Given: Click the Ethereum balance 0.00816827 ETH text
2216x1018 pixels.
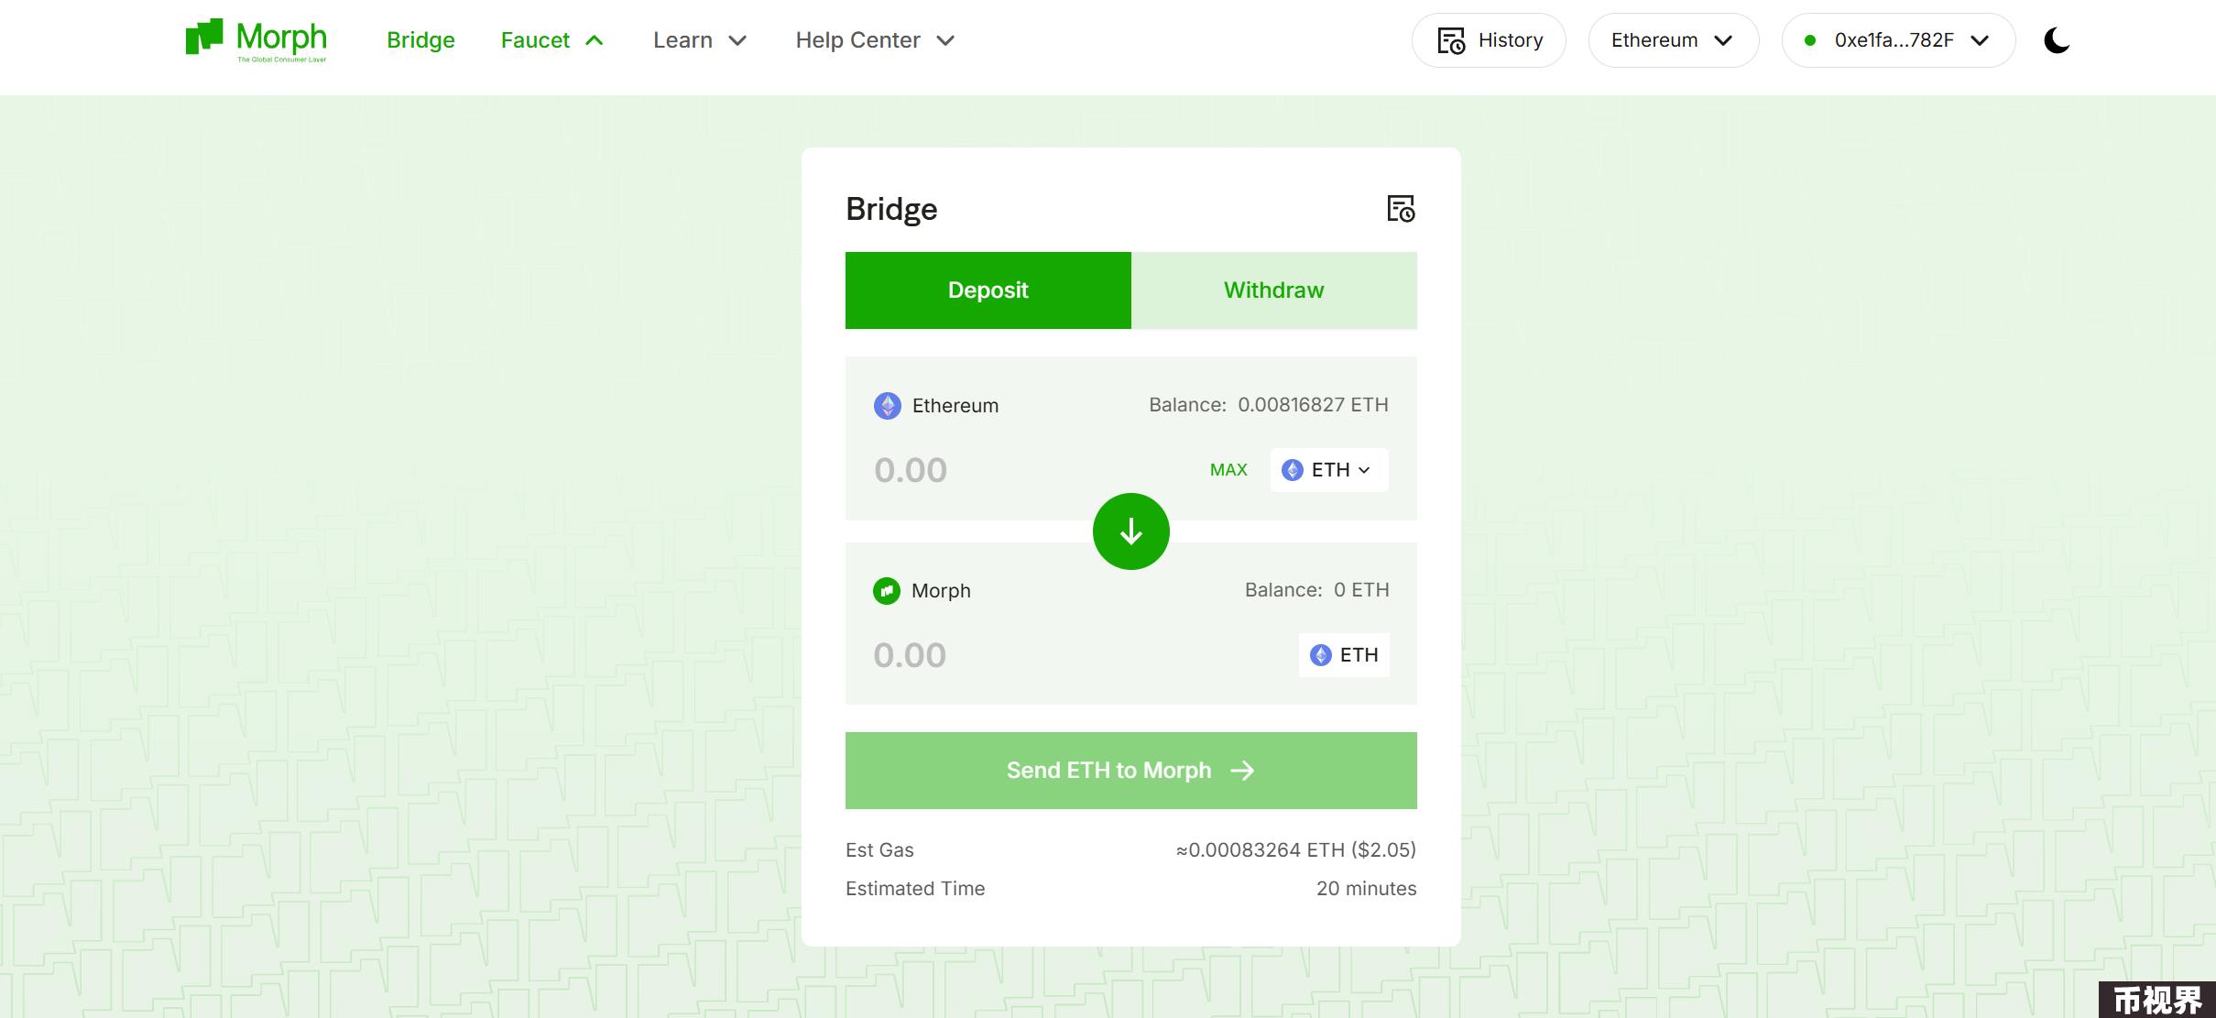Looking at the screenshot, I should [x=1269, y=405].
